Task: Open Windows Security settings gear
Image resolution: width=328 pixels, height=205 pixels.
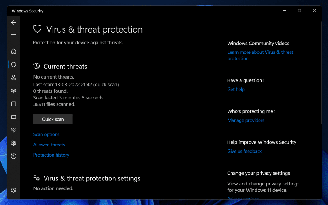Action: [x=14, y=190]
